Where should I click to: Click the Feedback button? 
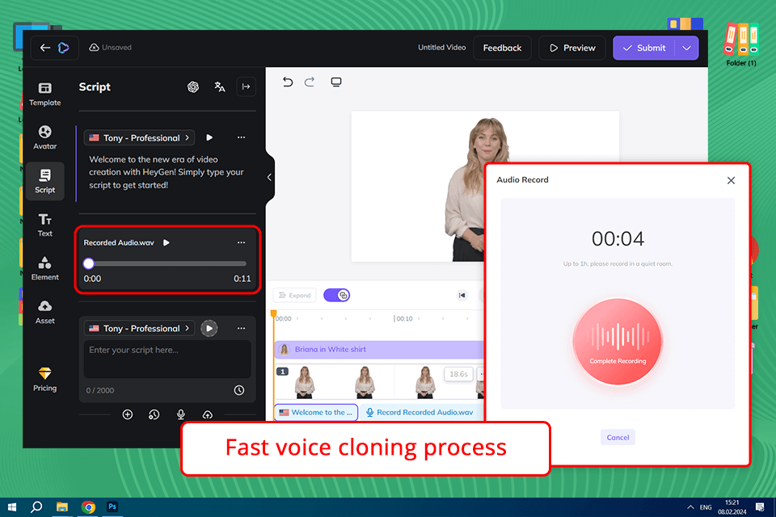pyautogui.click(x=502, y=48)
